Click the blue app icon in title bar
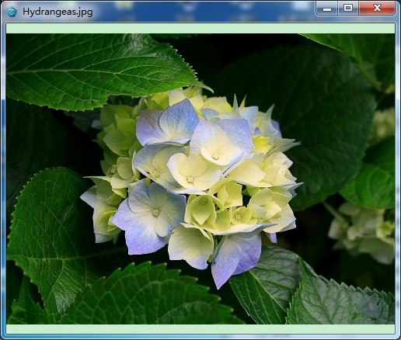 pyautogui.click(x=12, y=12)
